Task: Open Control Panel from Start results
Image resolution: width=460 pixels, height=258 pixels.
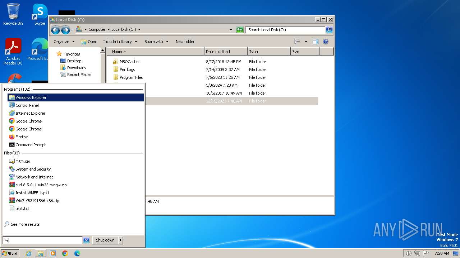Action: [x=75, y=105]
